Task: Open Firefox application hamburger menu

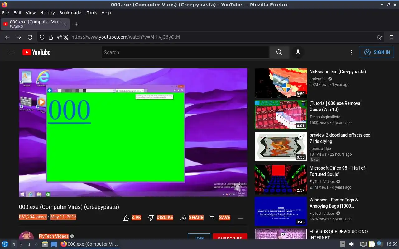Action: tap(392, 37)
